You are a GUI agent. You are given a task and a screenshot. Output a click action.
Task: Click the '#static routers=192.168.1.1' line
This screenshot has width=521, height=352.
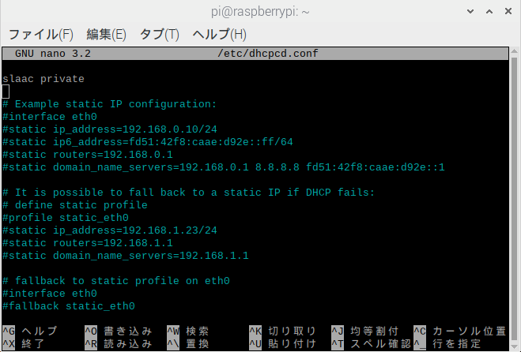[x=88, y=243]
